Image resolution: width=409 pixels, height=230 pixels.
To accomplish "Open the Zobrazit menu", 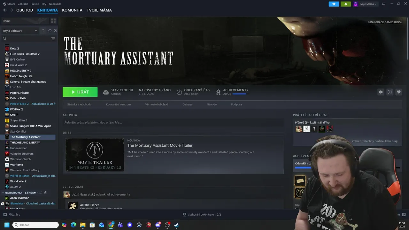I will (23, 4).
